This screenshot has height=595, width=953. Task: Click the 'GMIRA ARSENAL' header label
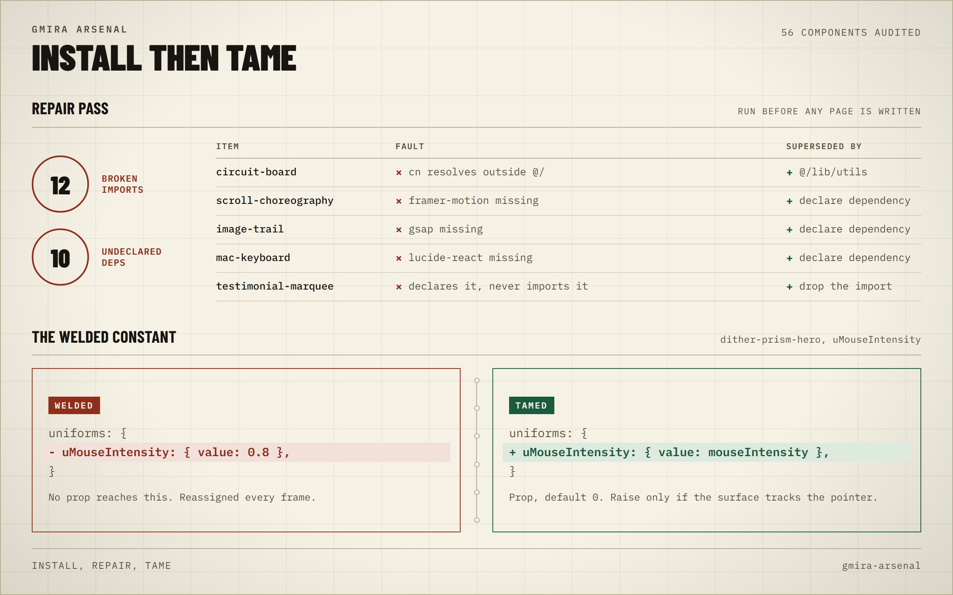(79, 29)
